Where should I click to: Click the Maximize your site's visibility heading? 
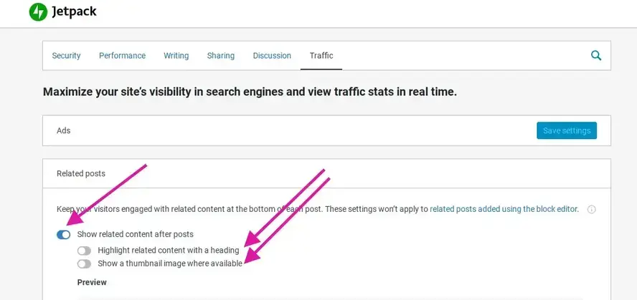coord(250,92)
